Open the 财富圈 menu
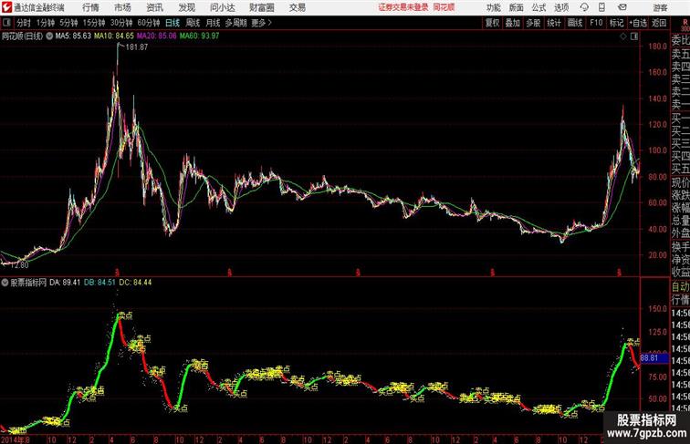 [261, 7]
